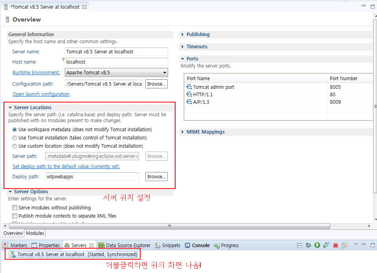Select Tomcat v8.5 Server at localhost entry
377x273 pixels.
[x=73, y=254]
